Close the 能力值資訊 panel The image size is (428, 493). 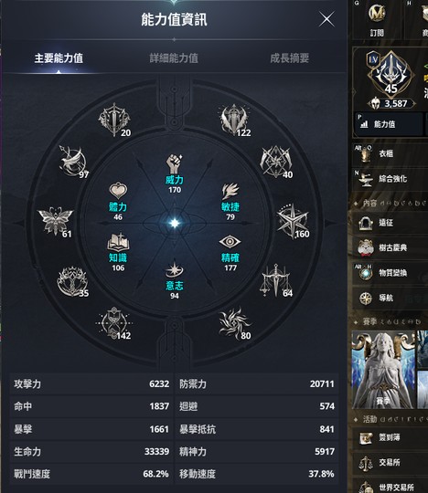click(x=326, y=19)
